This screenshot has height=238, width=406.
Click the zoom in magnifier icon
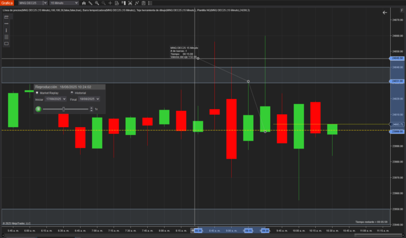[x=97, y=3]
